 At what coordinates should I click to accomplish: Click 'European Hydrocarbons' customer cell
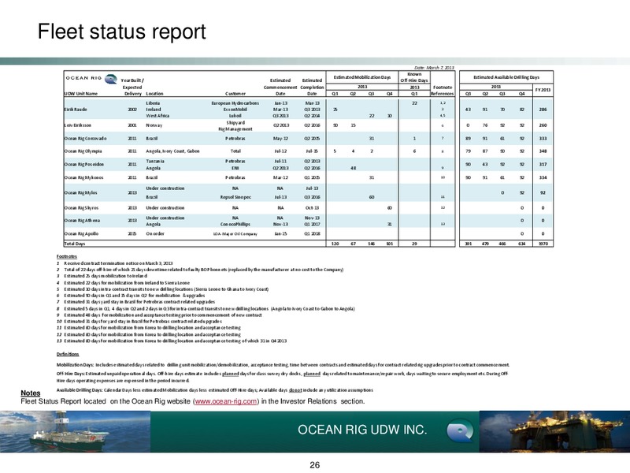[x=235, y=103]
